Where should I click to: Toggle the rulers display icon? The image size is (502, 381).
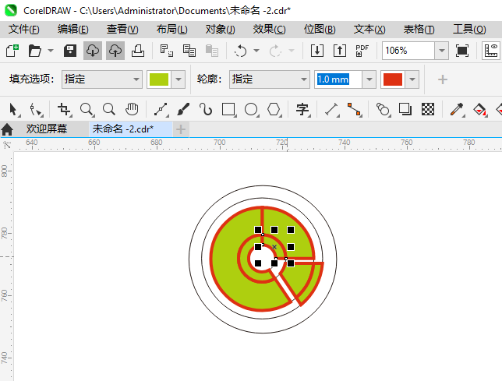click(491, 51)
